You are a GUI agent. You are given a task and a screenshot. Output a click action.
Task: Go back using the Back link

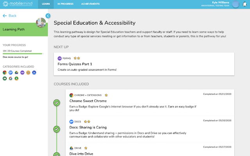(x=9, y=16)
